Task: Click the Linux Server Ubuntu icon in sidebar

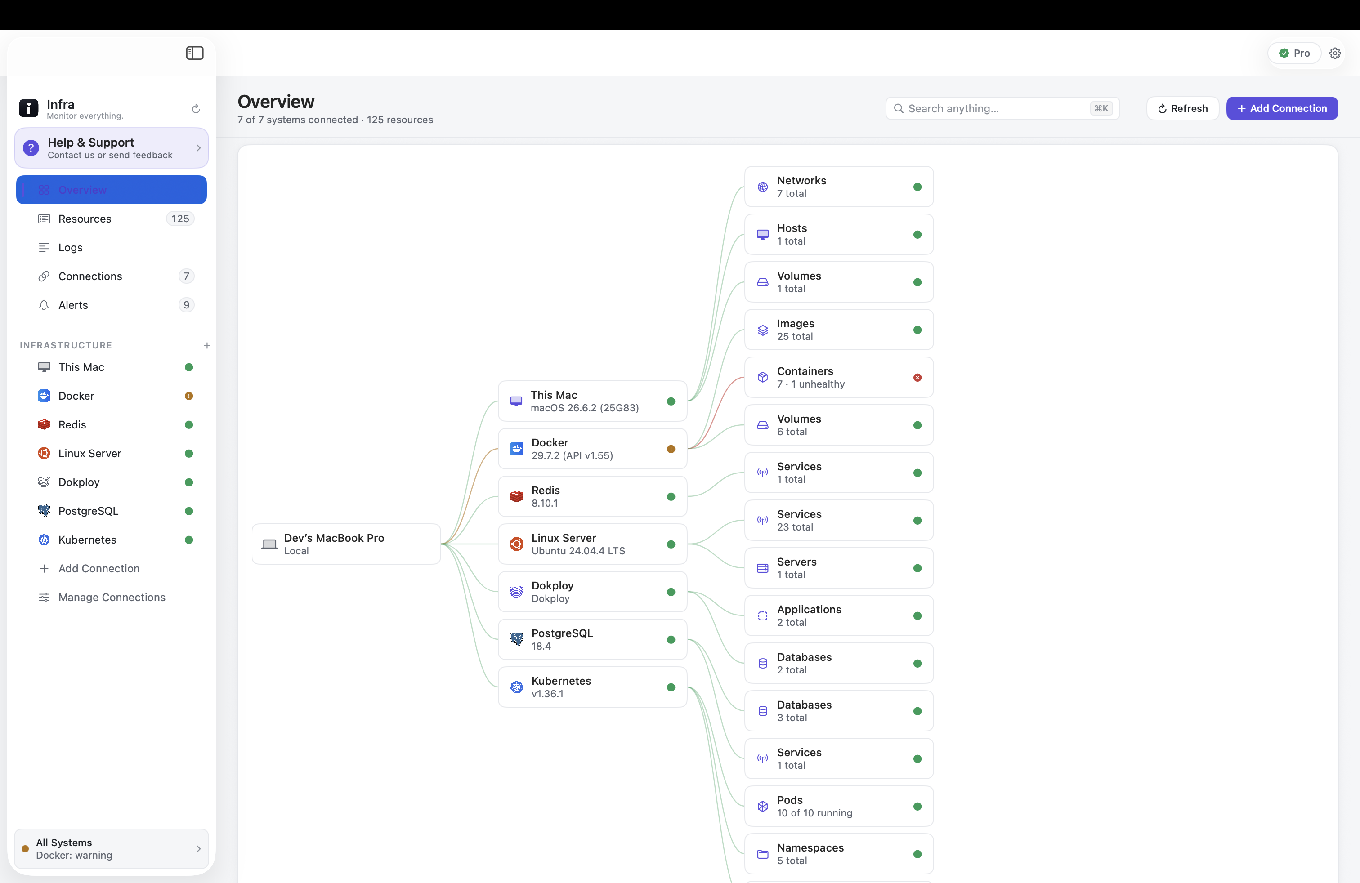Action: pyautogui.click(x=44, y=454)
